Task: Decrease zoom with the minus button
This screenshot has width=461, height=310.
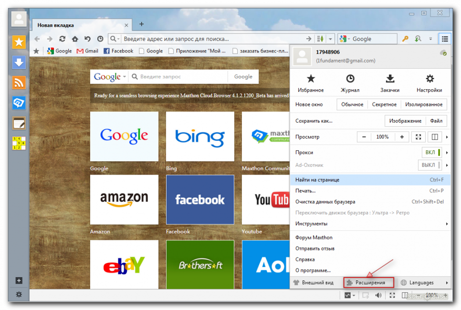Action: coord(364,137)
